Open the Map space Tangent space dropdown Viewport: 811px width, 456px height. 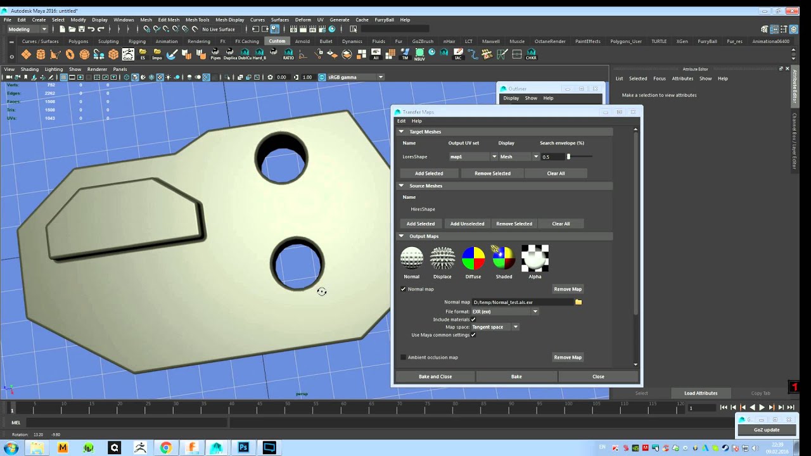(x=495, y=327)
